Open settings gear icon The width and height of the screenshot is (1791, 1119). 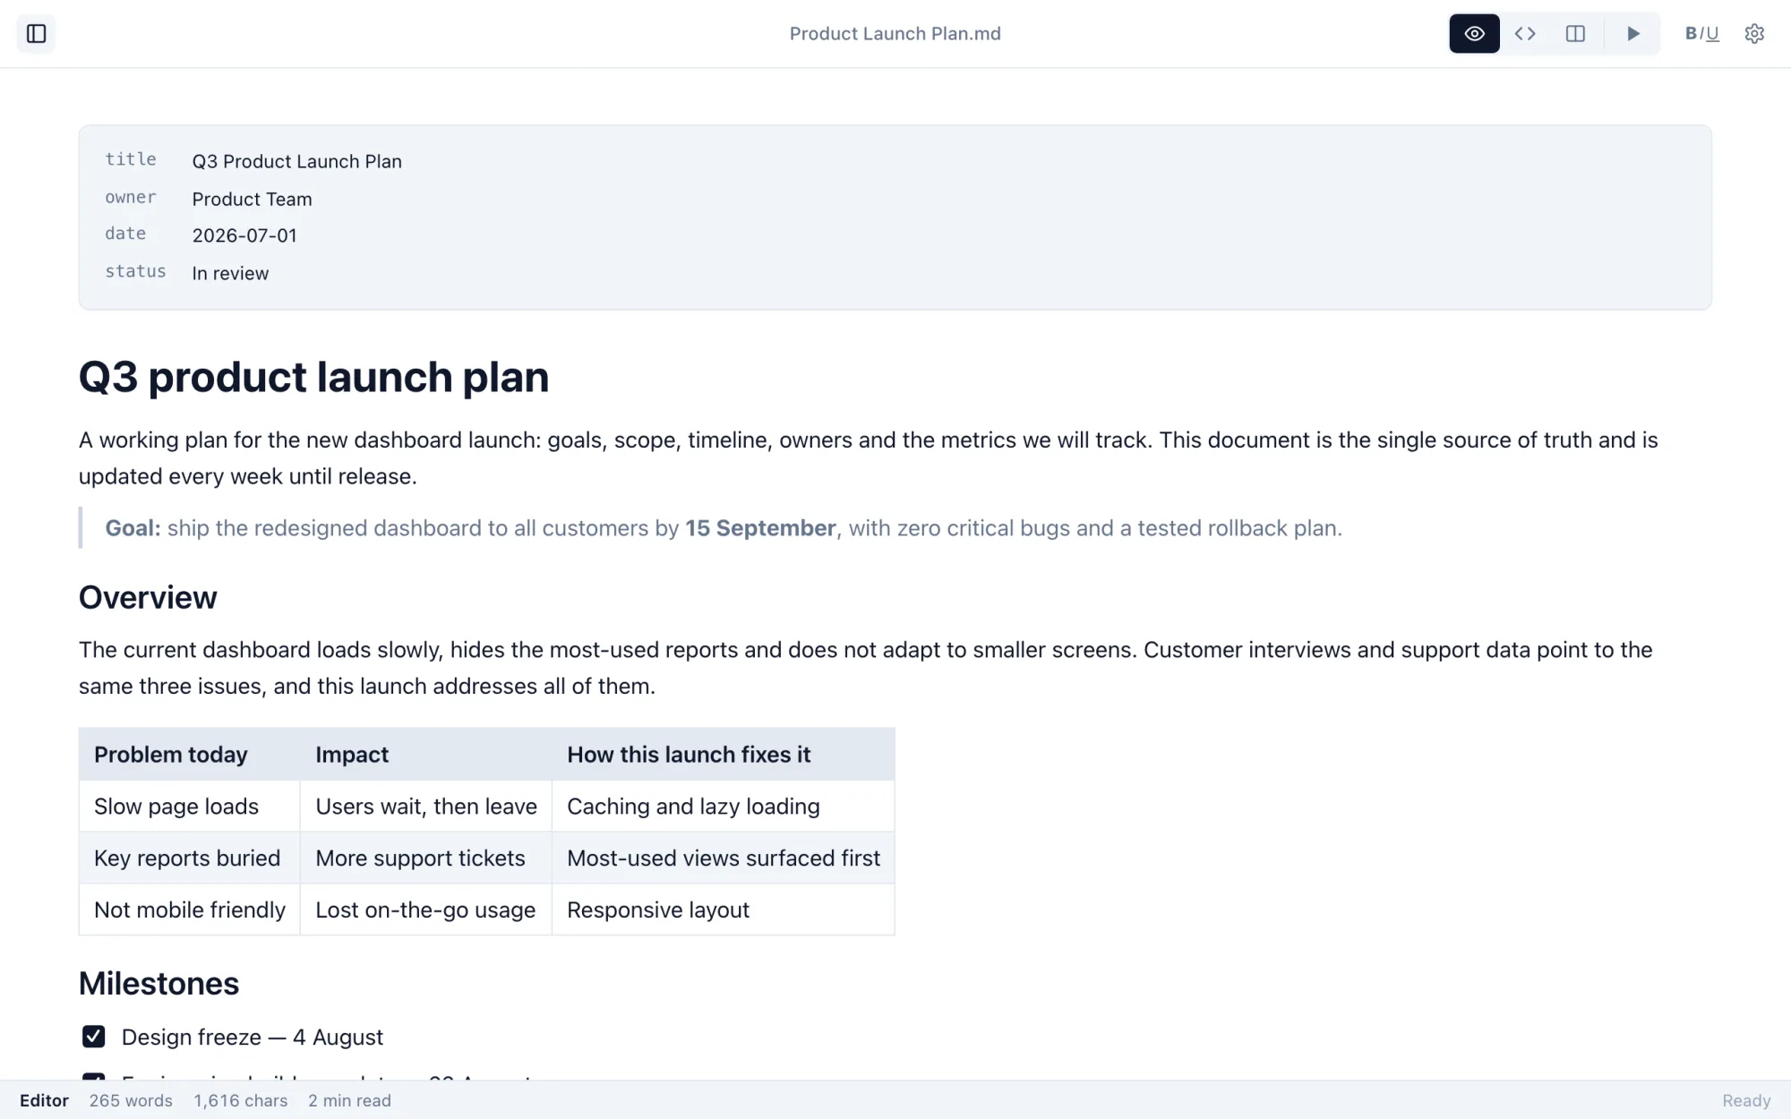point(1754,34)
